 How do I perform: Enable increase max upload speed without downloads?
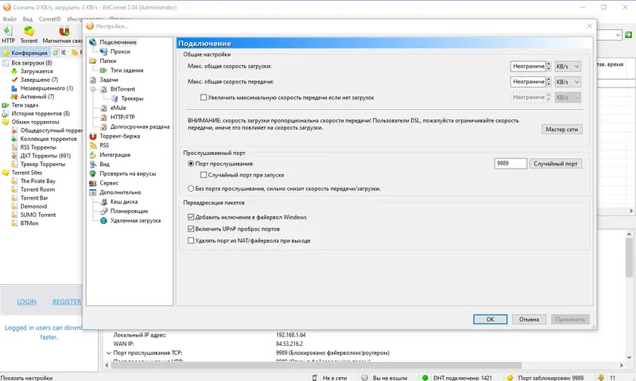[x=204, y=97]
